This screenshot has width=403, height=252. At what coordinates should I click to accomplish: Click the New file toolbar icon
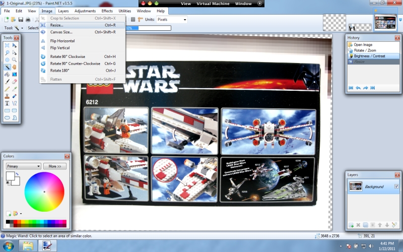coord(6,19)
